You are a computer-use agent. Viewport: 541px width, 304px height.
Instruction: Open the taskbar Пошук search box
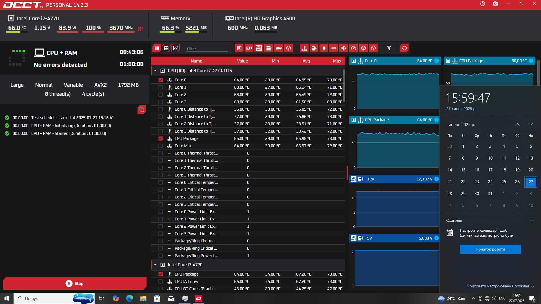(54, 298)
